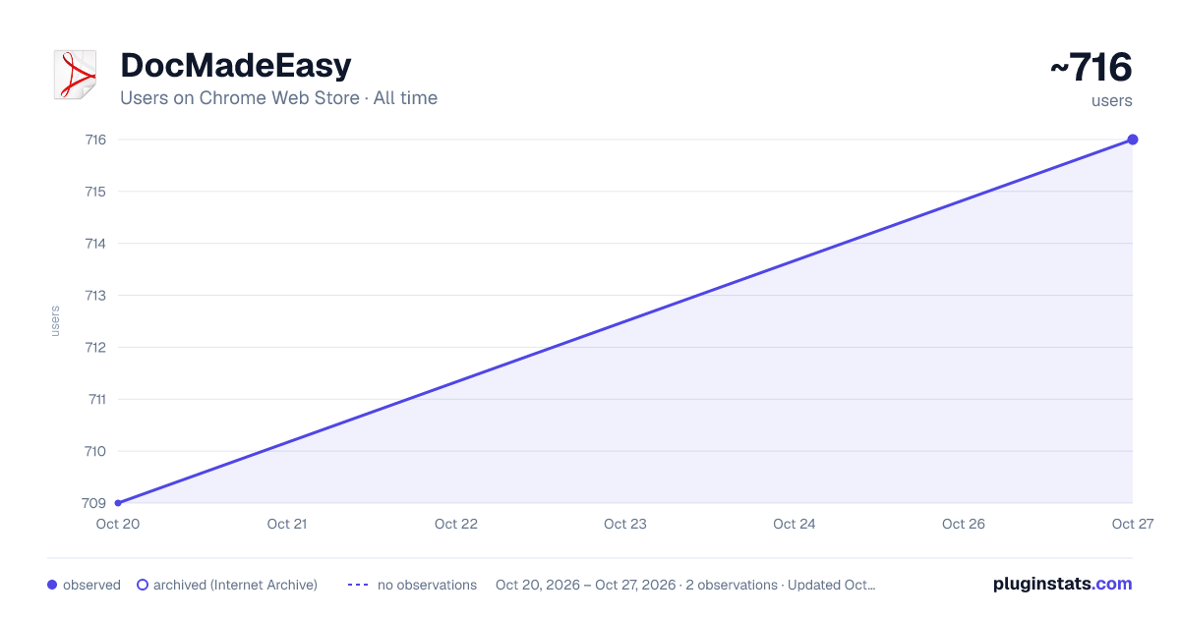
Task: Click the DocMadeEasy PDF app icon
Action: click(75, 75)
